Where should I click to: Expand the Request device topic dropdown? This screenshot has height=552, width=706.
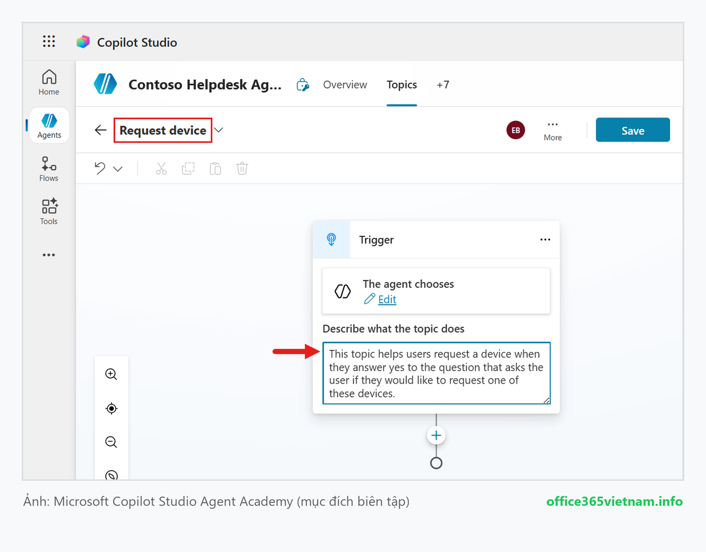[218, 130]
